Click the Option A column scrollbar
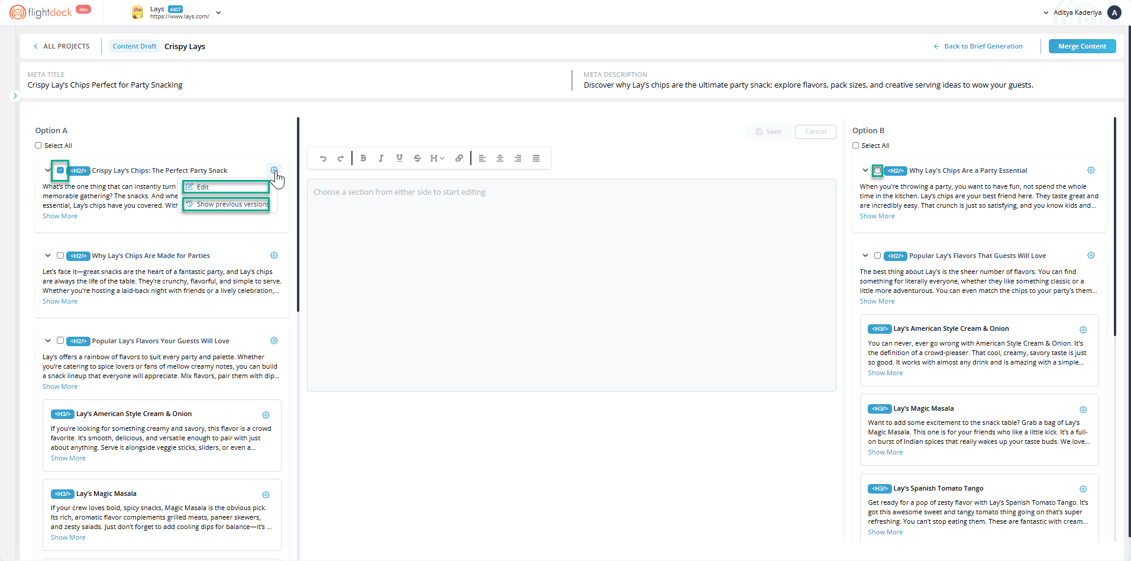The width and height of the screenshot is (1131, 561). pyautogui.click(x=298, y=214)
